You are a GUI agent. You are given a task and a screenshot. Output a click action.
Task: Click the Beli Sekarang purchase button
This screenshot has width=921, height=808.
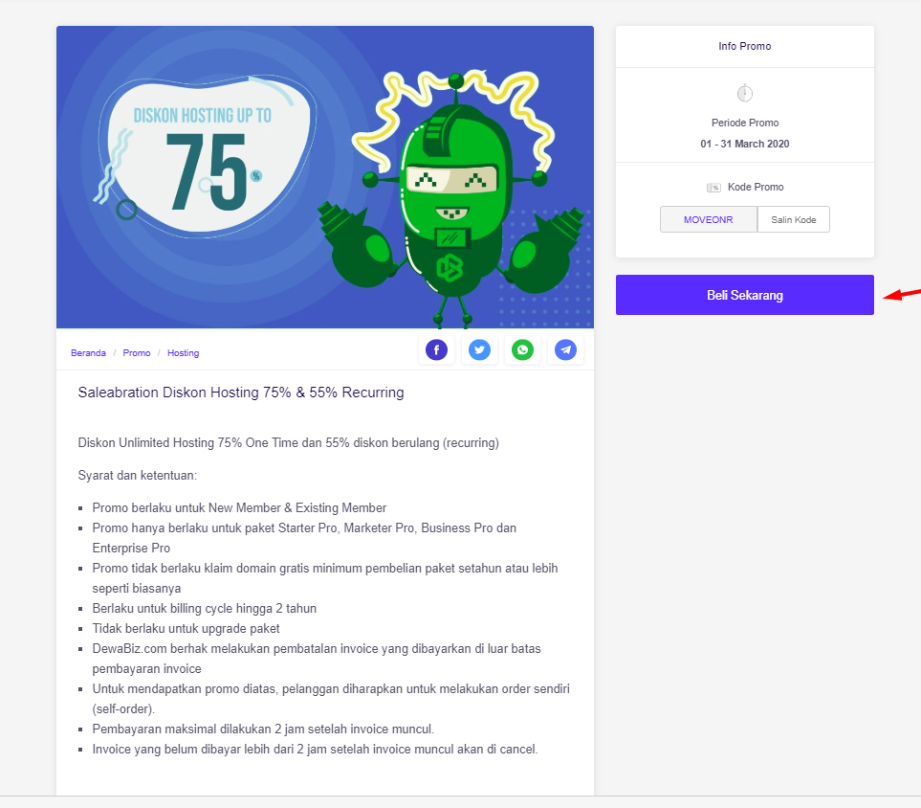pyautogui.click(x=745, y=295)
